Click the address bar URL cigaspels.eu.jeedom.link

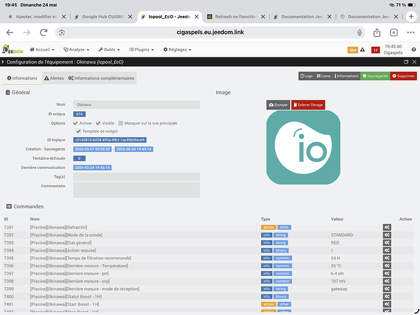(x=210, y=32)
